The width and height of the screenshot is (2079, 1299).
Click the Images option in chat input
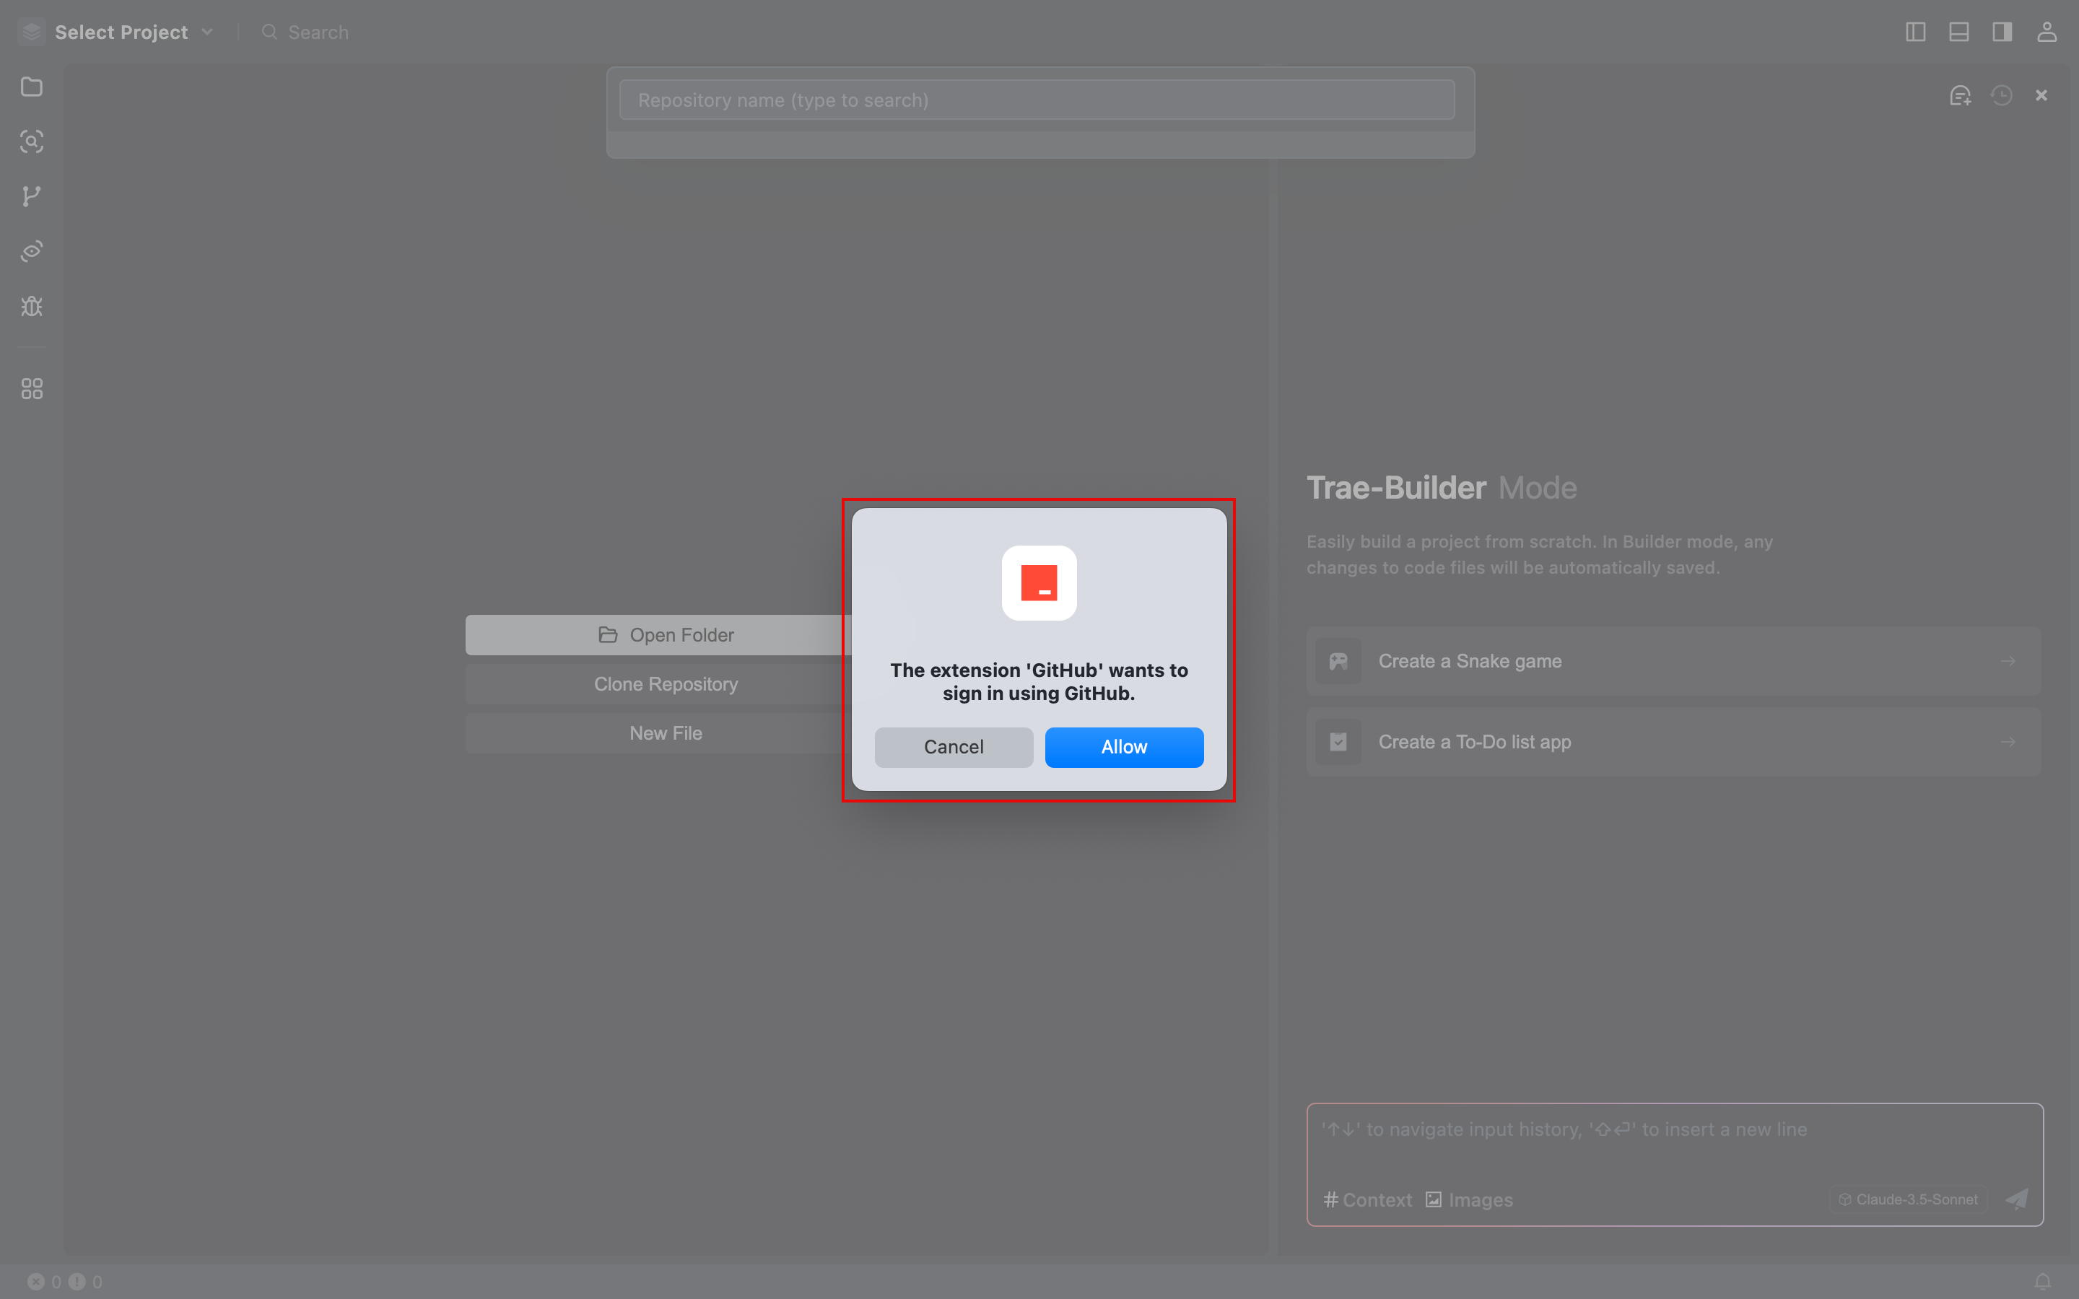tap(1470, 1199)
